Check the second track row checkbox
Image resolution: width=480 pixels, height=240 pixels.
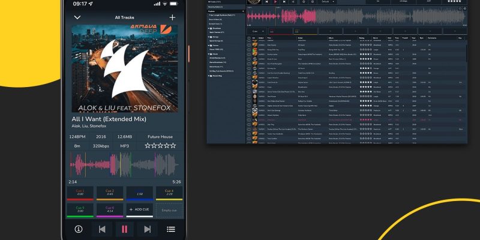coord(248,49)
